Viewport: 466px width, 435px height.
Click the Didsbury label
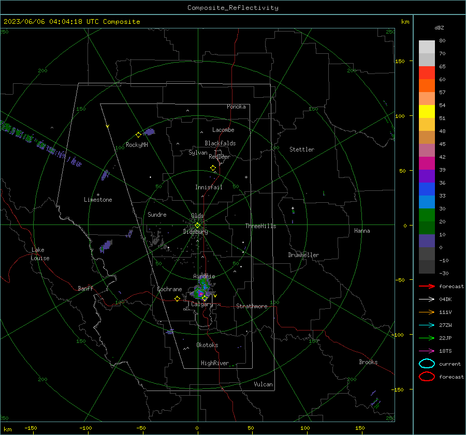(x=195, y=232)
